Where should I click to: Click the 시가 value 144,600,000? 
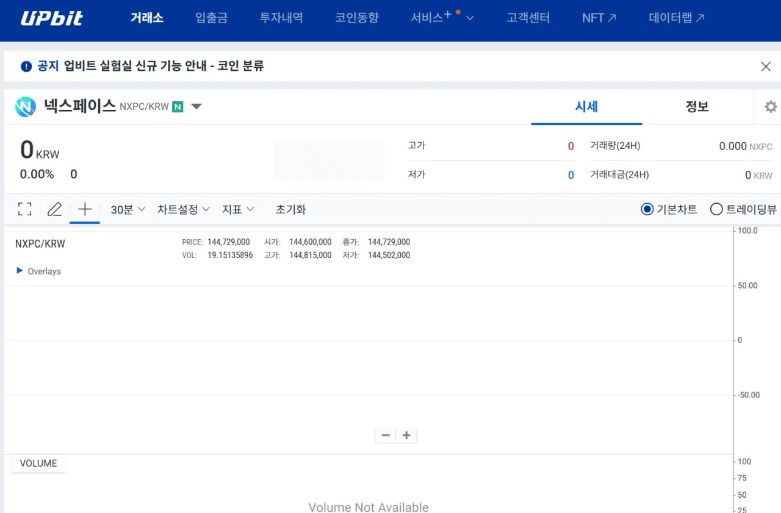tap(311, 242)
